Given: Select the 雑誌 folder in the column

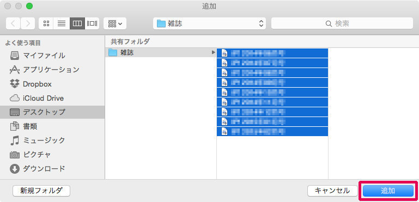Looking at the screenshot, I should [161, 53].
